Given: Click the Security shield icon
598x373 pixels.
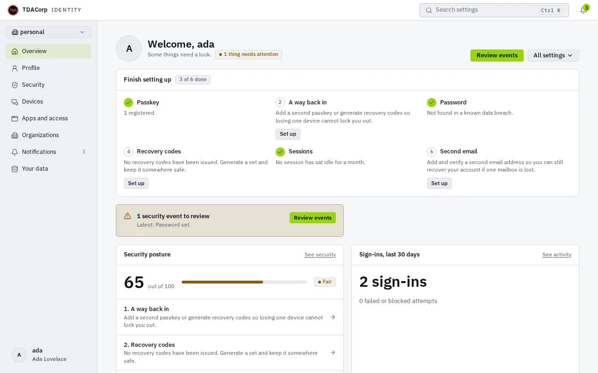Looking at the screenshot, I should pyautogui.click(x=15, y=85).
